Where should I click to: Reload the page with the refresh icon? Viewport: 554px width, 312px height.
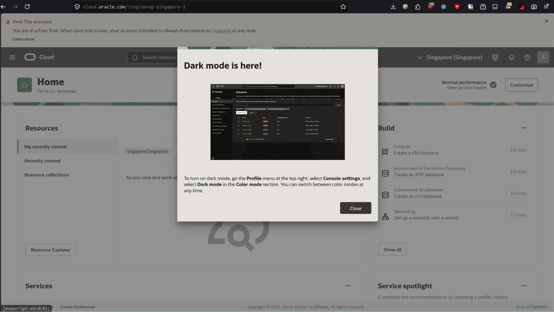pos(27,7)
